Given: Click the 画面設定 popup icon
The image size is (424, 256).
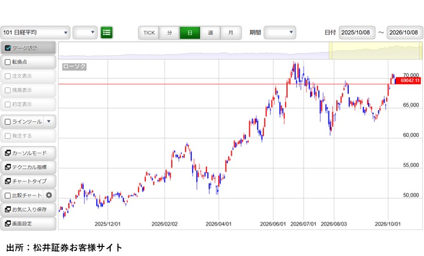Looking at the screenshot, I should point(8,223).
